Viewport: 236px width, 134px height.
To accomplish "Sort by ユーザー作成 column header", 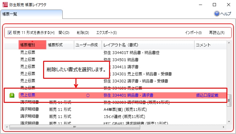I will 88,45.
